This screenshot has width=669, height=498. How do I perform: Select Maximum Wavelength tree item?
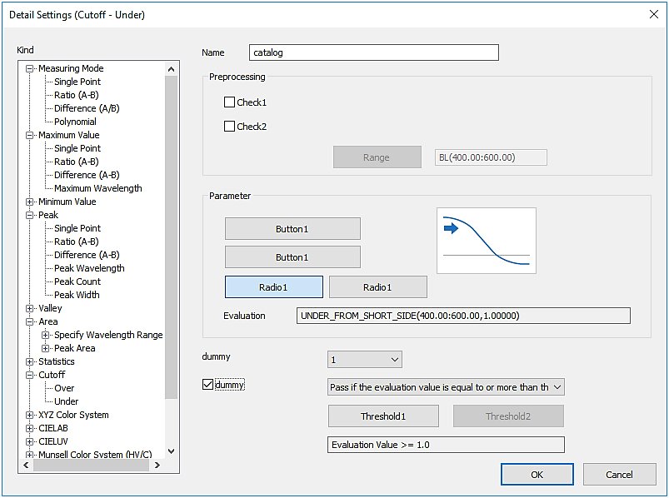(x=98, y=188)
